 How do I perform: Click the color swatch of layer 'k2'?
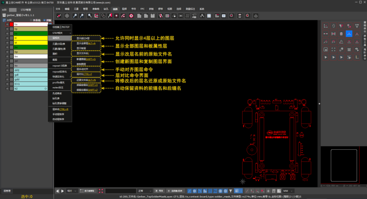[12, 89]
